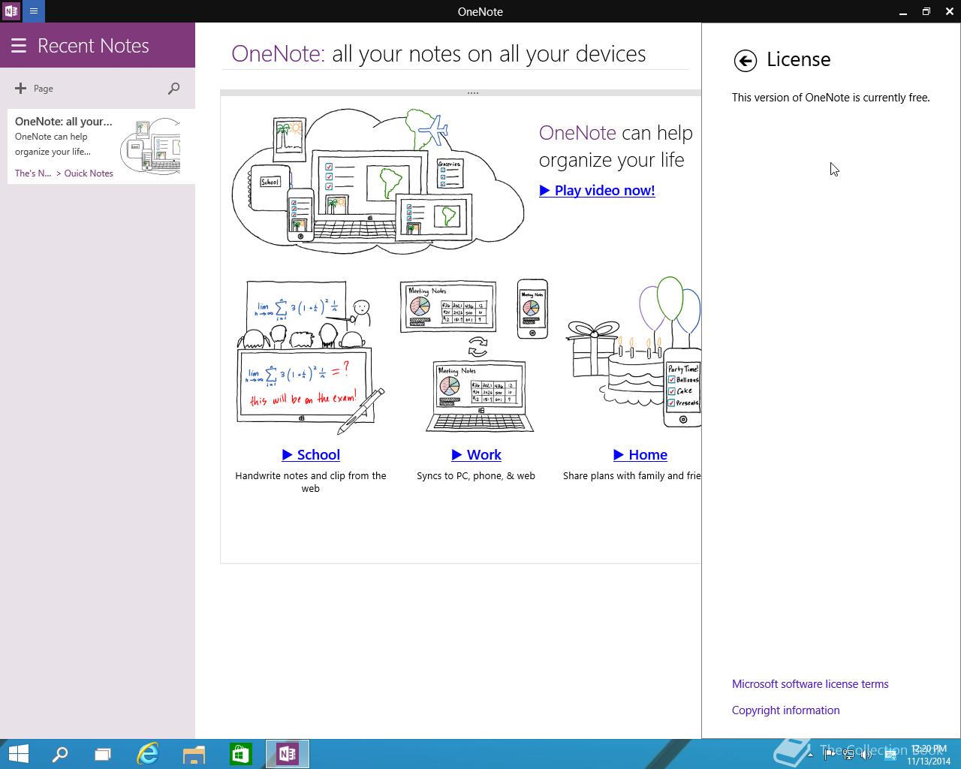This screenshot has width=961, height=769.
Task: Click 'Handwrite notes and clip from the web' text
Action: click(x=311, y=482)
